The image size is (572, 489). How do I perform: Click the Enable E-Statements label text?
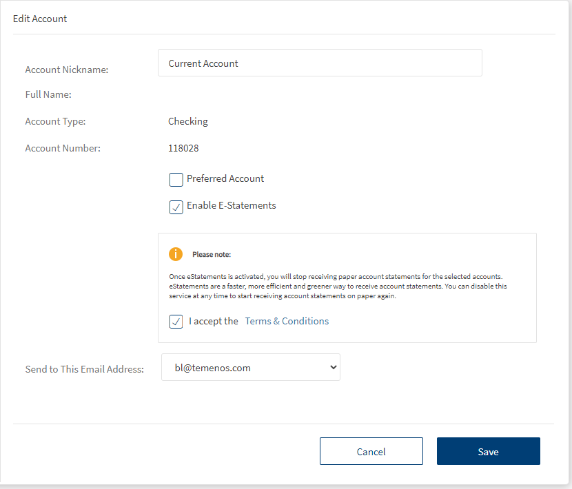(231, 205)
